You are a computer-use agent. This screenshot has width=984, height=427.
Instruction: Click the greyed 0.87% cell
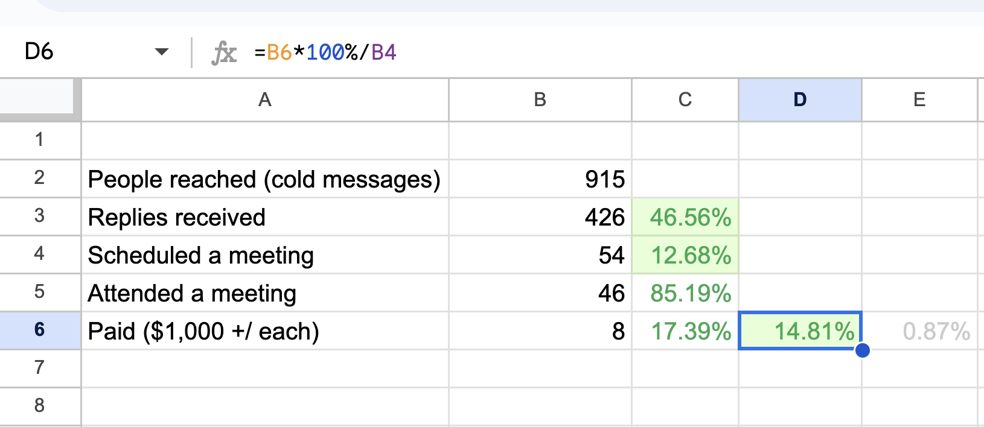point(919,331)
